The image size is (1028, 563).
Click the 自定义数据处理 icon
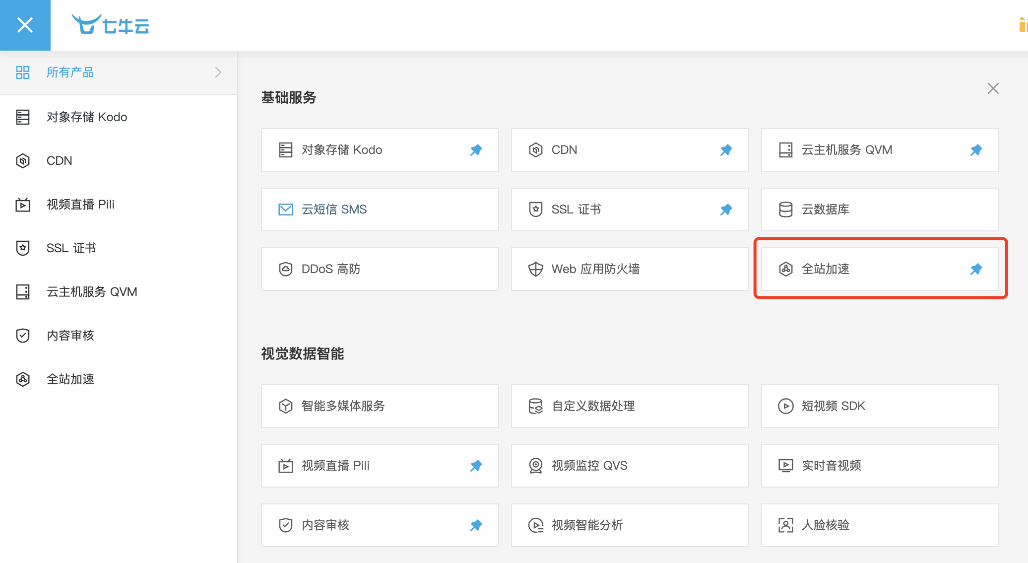point(536,406)
